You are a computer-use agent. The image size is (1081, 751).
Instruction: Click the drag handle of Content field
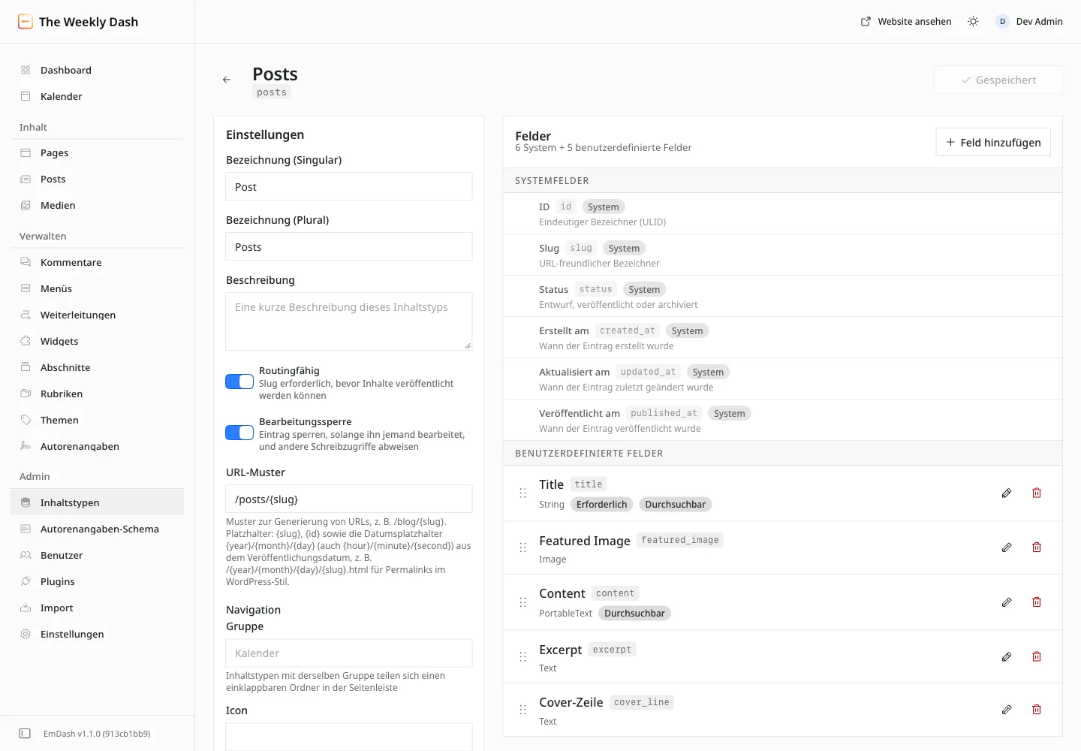[x=522, y=602]
